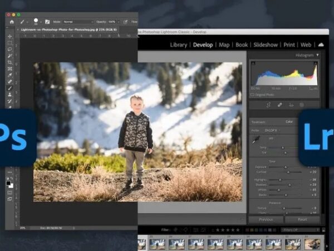Toggle histogram highlight clipping indicator
Screen dimensions: 334x251
(315, 64)
